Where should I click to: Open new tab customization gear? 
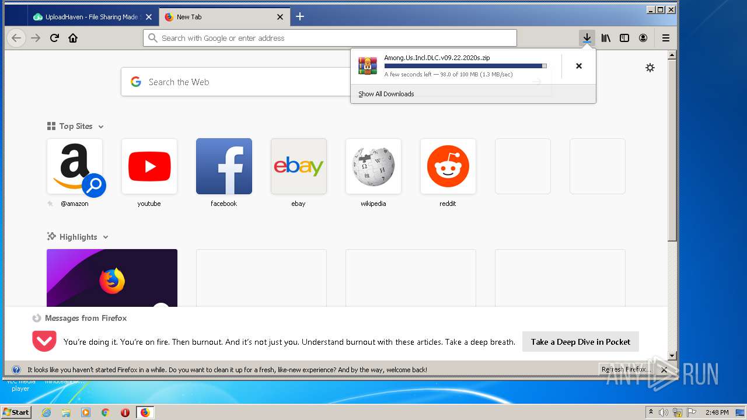pyautogui.click(x=650, y=68)
